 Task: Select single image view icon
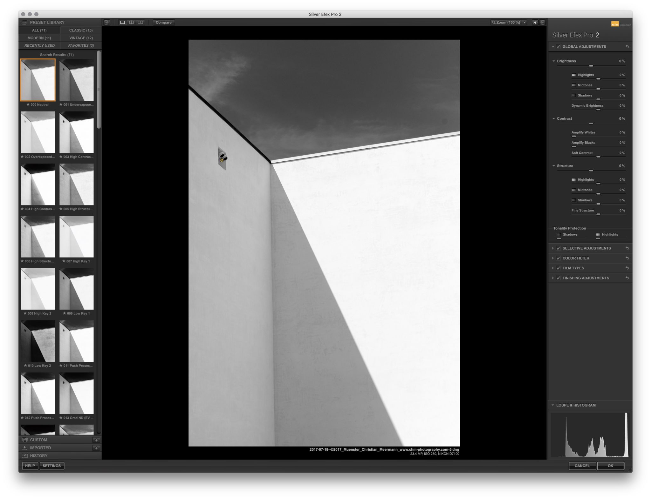122,22
